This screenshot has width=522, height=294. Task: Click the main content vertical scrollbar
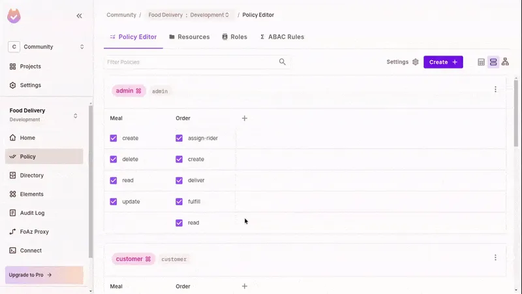click(x=515, y=113)
